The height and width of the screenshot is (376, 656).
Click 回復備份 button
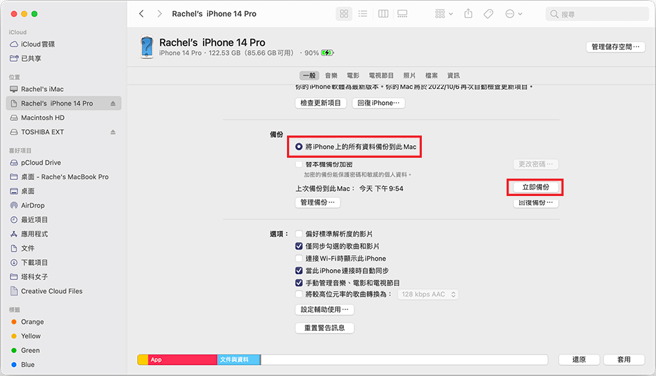[536, 202]
